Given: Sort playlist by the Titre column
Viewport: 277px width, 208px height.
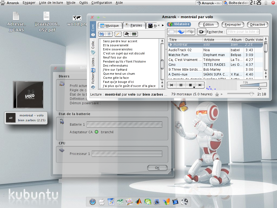Looking at the screenshot, I should click(185, 40).
